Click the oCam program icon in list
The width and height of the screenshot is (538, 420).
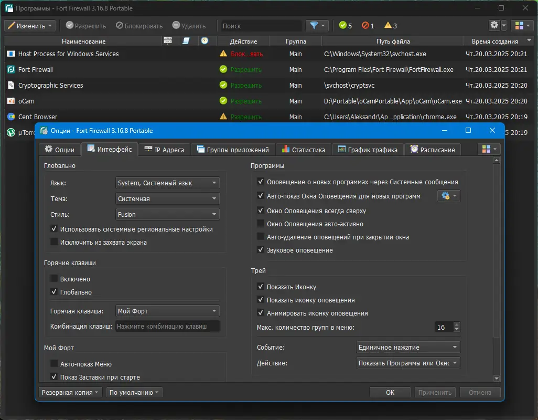tap(11, 101)
